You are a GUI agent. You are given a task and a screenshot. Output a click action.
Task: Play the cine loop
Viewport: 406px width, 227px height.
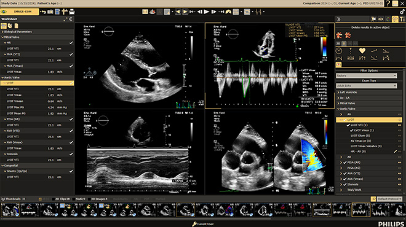[207, 12]
